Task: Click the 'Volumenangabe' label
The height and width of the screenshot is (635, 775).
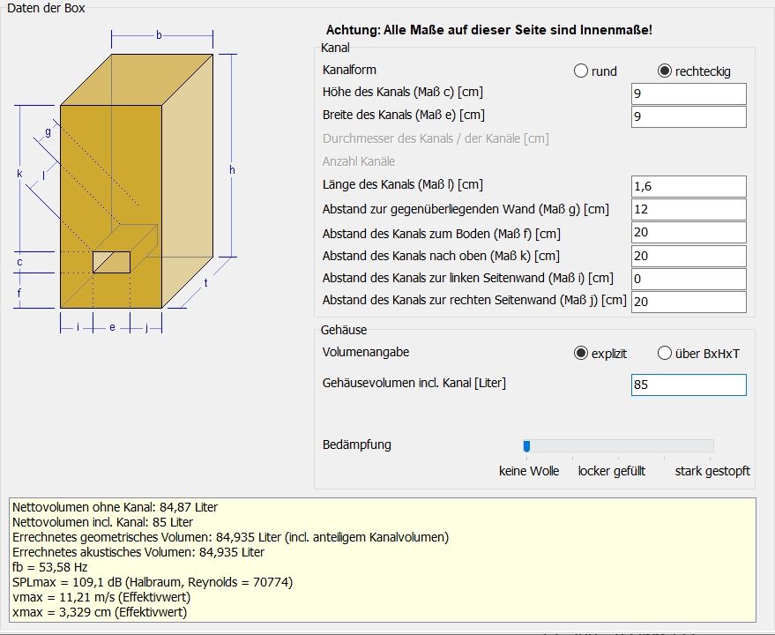Action: 366,352
